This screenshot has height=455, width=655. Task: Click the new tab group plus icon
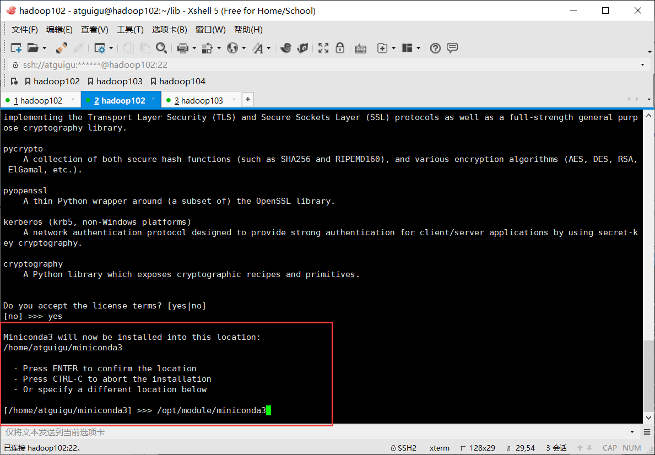pyautogui.click(x=382, y=48)
